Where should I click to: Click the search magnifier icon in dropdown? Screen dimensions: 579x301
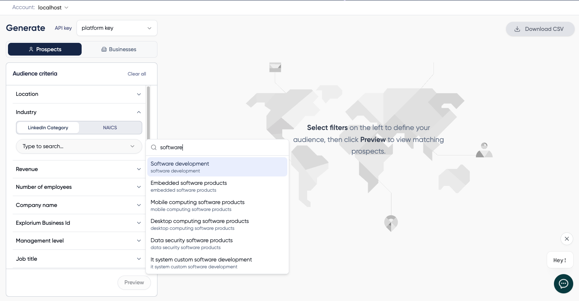pyautogui.click(x=154, y=147)
